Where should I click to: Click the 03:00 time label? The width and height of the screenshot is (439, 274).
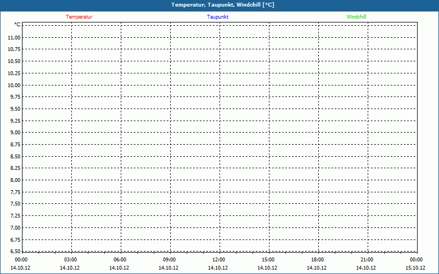[x=71, y=260]
